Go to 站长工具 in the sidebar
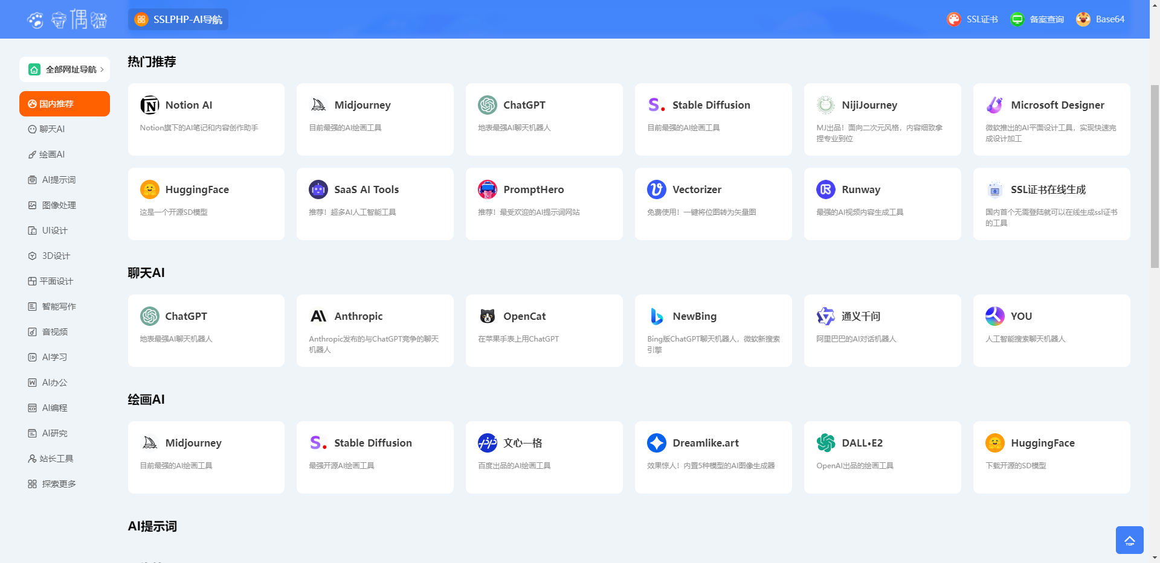The image size is (1160, 563). [65, 459]
